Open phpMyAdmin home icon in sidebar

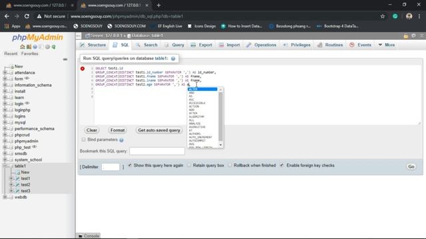(23, 47)
